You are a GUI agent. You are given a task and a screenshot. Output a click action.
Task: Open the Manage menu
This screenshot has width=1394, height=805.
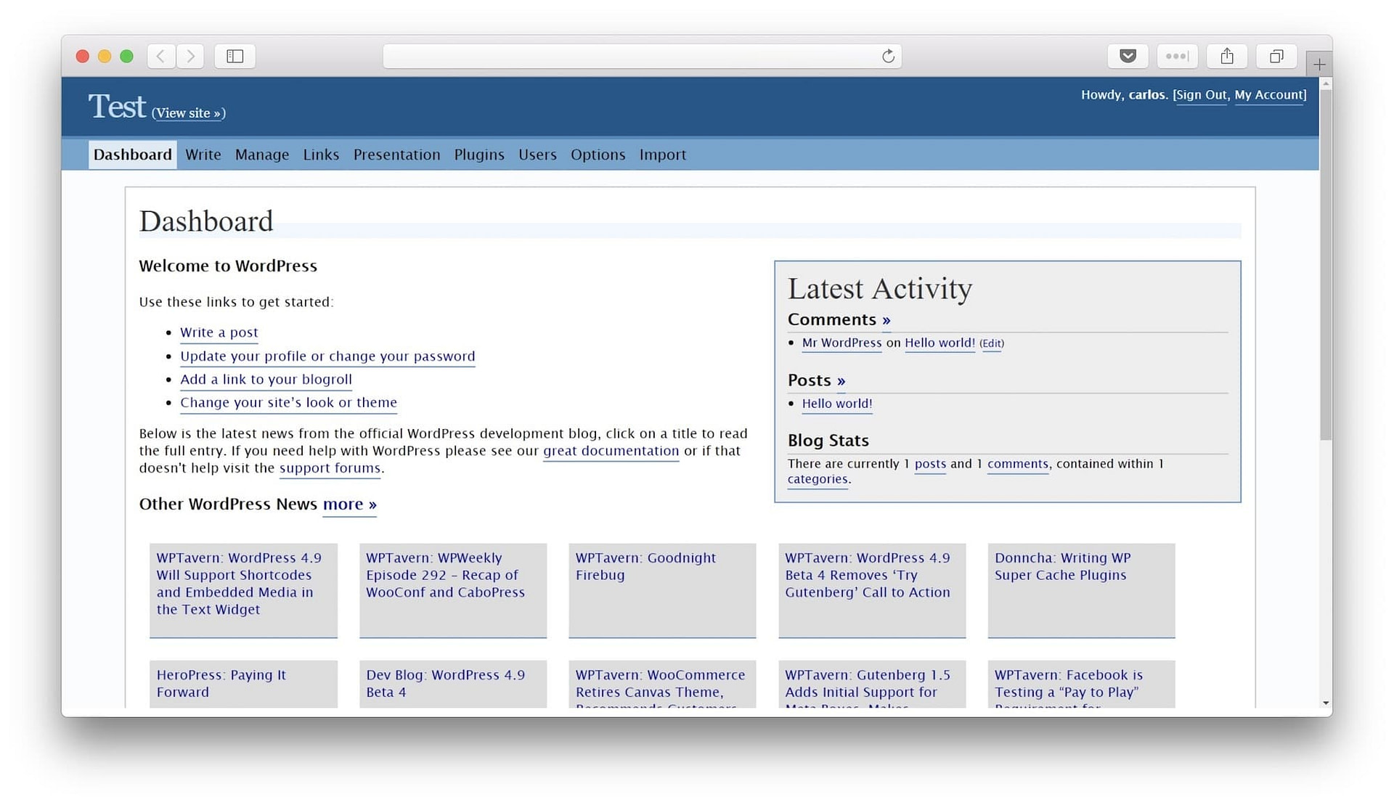[262, 155]
